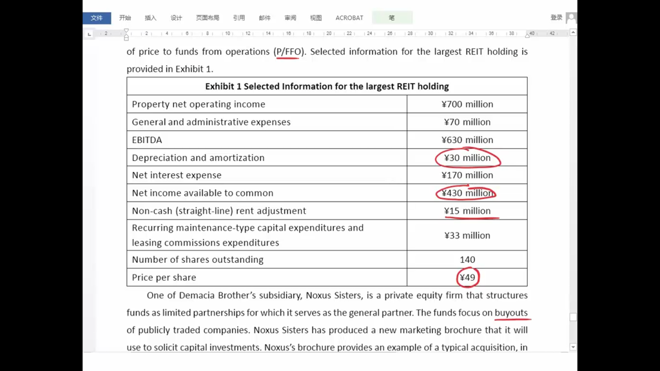The width and height of the screenshot is (660, 371).
Task: Open the ACROBAT ribbon tab
Action: (349, 17)
